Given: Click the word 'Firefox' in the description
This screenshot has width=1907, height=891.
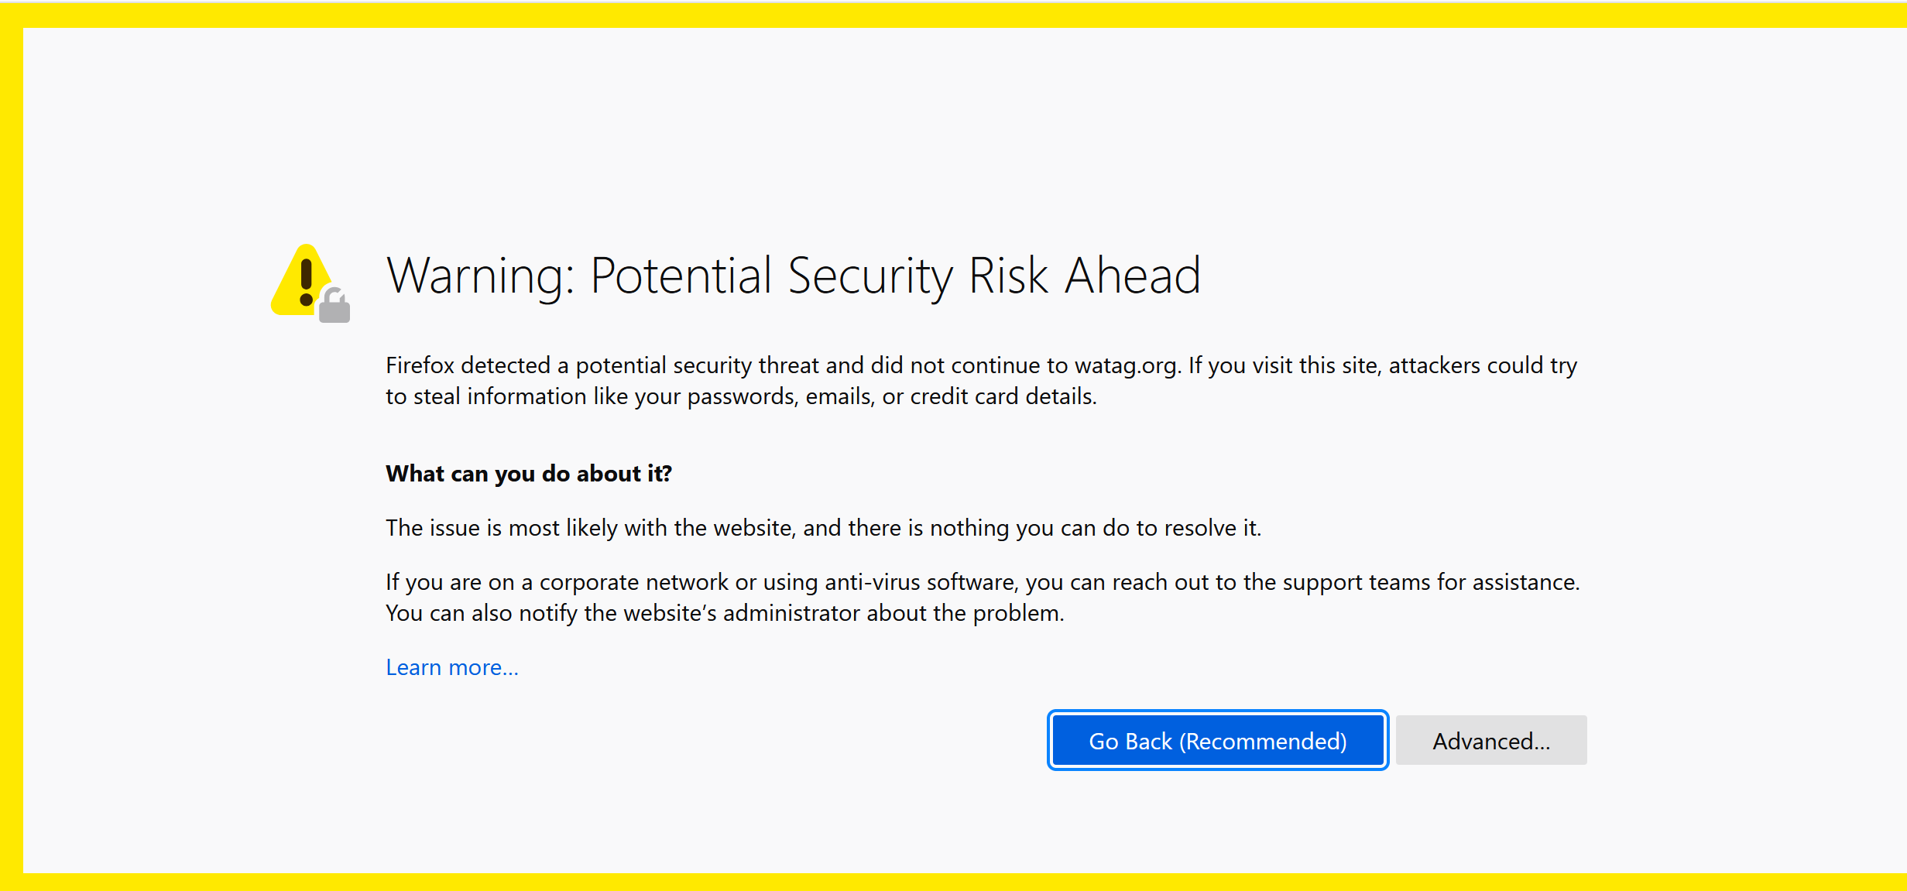Looking at the screenshot, I should point(420,365).
